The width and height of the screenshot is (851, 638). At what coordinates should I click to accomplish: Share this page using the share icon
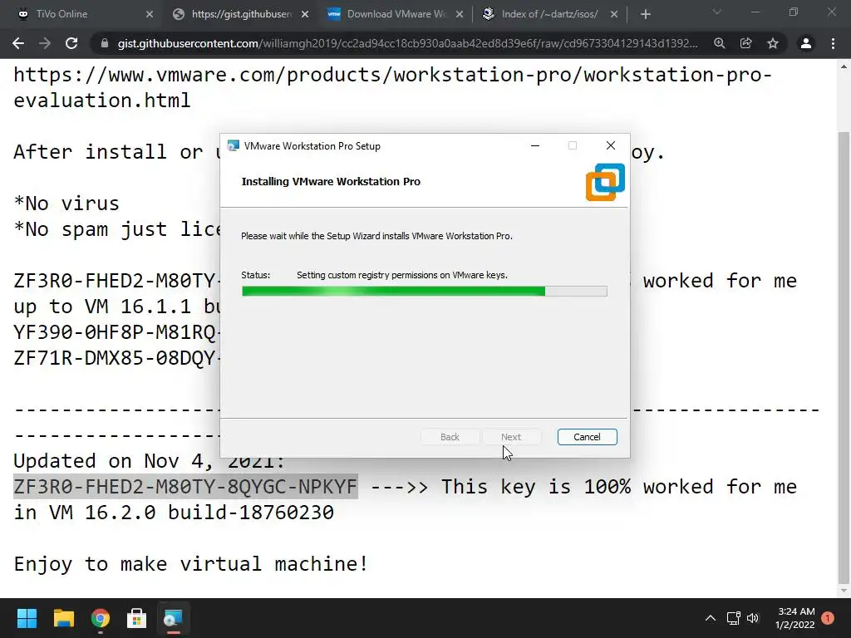point(746,43)
